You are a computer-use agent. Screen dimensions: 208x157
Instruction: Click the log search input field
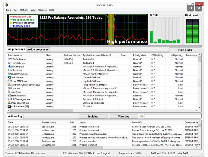(x=173, y=116)
